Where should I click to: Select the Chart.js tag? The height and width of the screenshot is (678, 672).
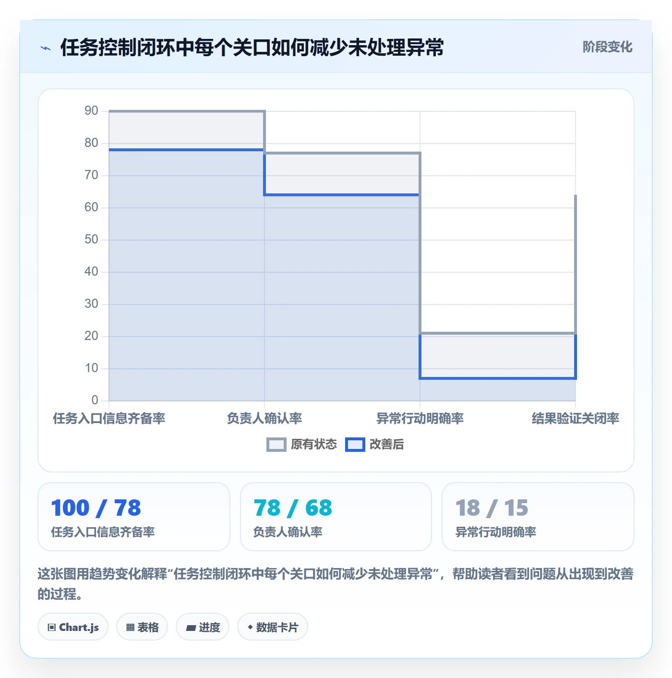click(x=73, y=627)
